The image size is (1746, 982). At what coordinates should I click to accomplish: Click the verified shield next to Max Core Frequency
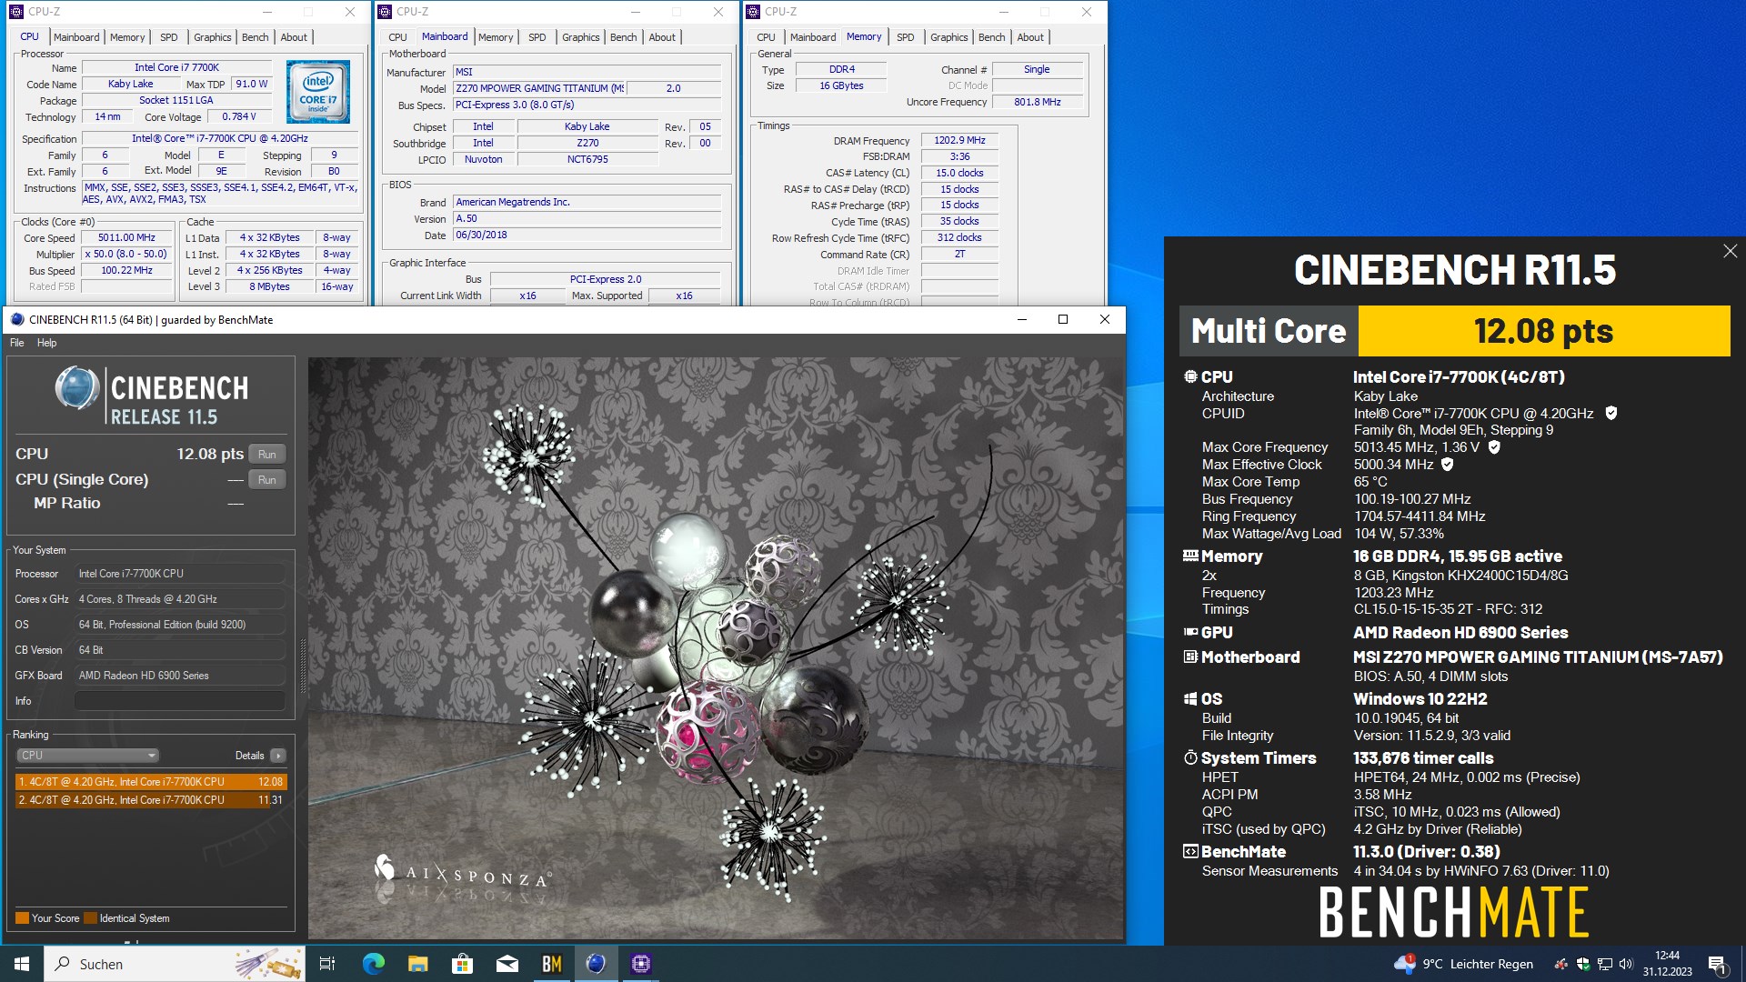tap(1494, 447)
